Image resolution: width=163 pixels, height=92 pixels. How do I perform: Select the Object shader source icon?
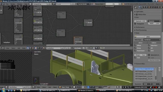point(36,48)
